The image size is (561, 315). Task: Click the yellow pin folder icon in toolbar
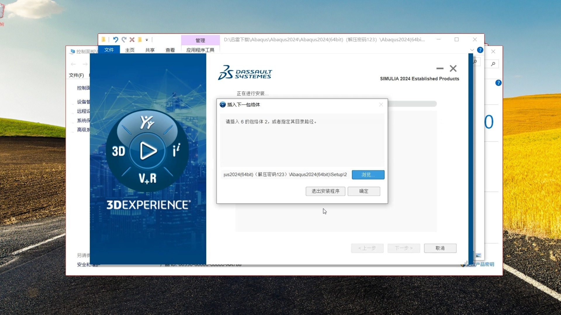click(x=140, y=40)
